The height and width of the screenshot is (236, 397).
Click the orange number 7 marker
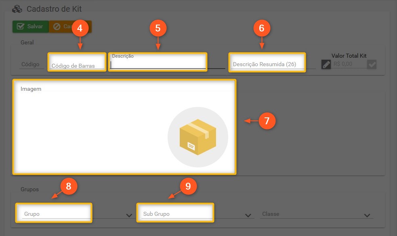click(x=267, y=121)
